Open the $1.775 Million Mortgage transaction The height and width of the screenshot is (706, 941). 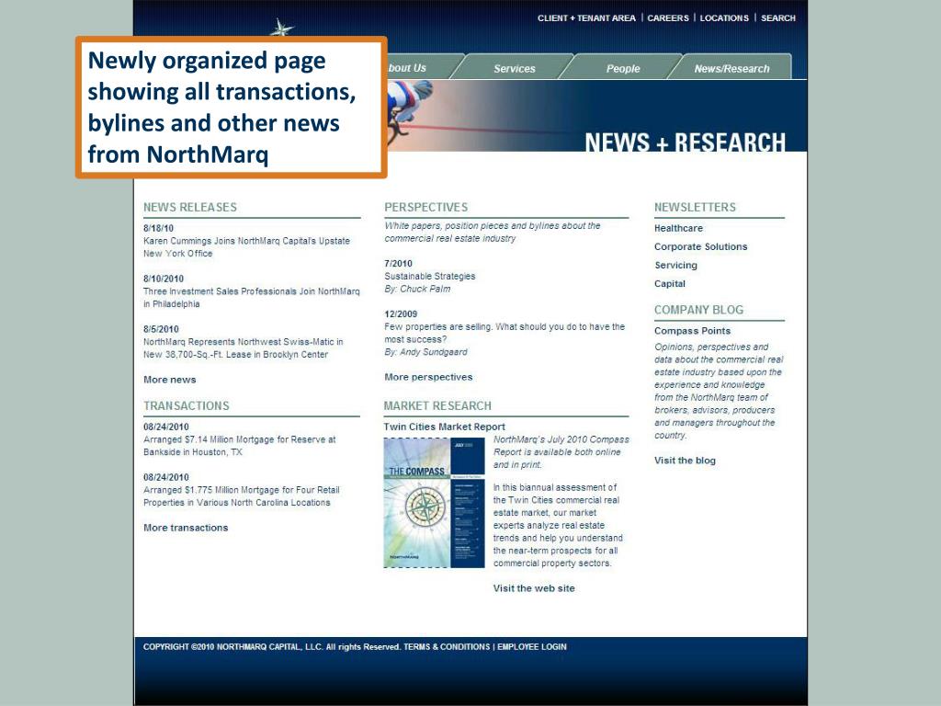point(242,496)
